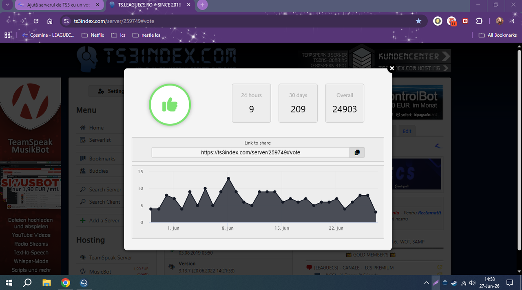Open the Overall vote count box

pos(345,103)
